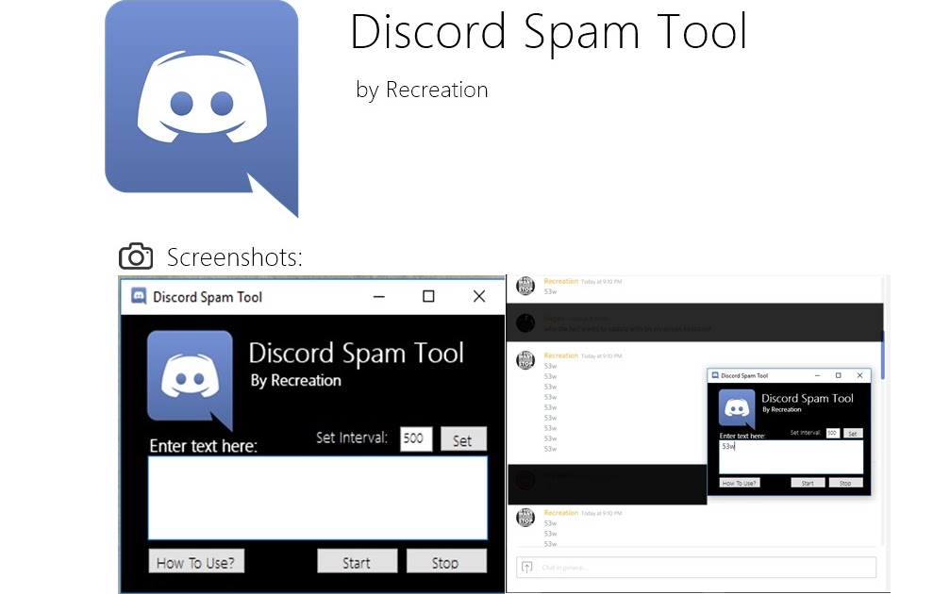This screenshot has width=950, height=594.
Task: Click the Discord logo in the window overlapping the chat
Action: 737,408
